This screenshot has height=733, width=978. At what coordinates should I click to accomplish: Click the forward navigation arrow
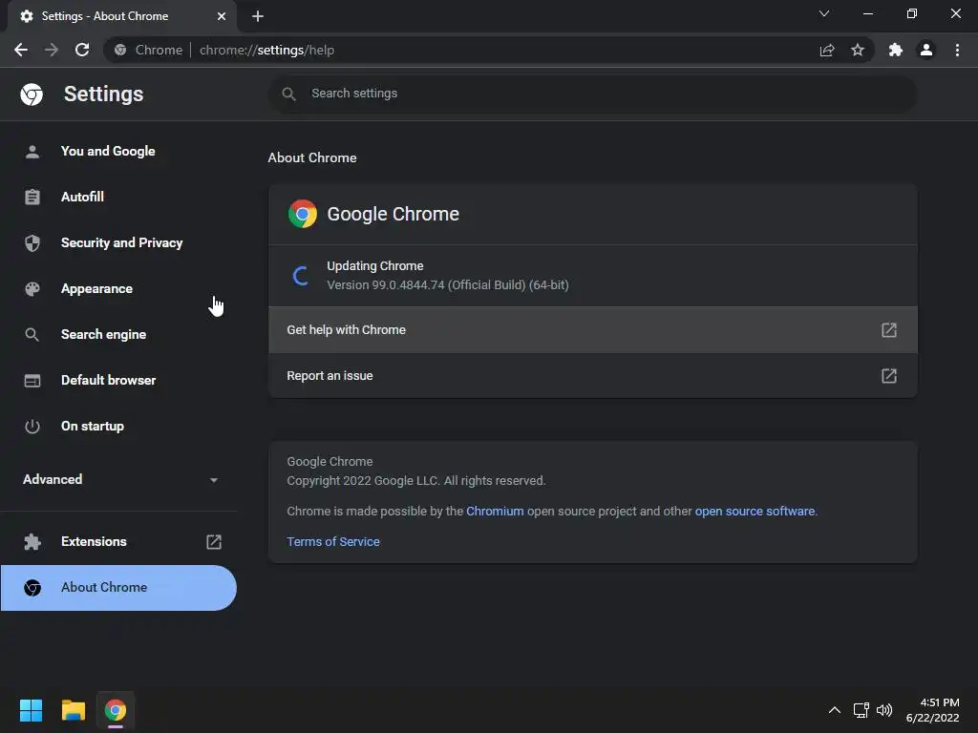click(52, 50)
